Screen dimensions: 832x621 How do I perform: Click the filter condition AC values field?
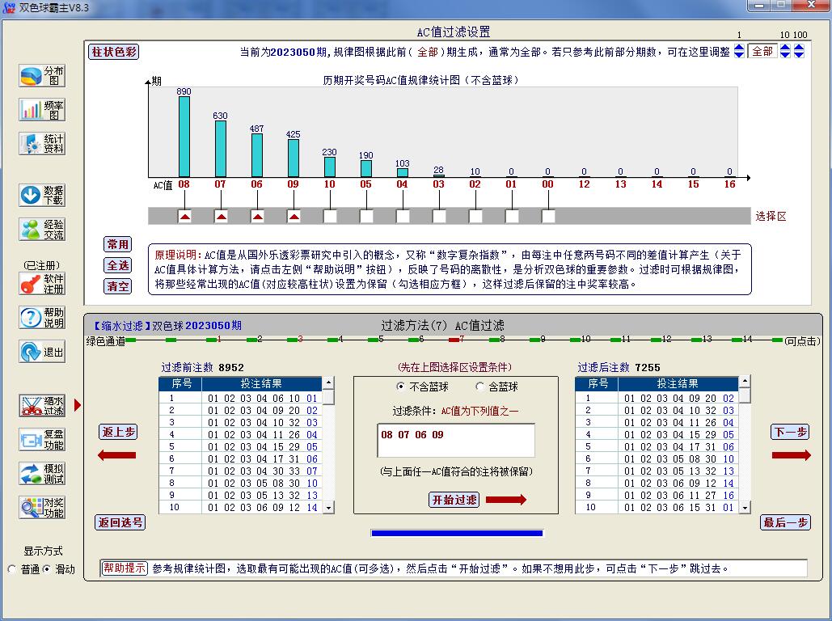(x=455, y=441)
